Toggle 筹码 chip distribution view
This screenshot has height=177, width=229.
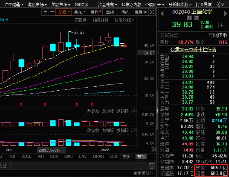pos(95,12)
